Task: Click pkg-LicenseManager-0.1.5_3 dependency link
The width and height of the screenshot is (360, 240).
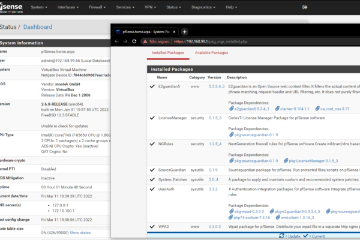Action: (313, 161)
